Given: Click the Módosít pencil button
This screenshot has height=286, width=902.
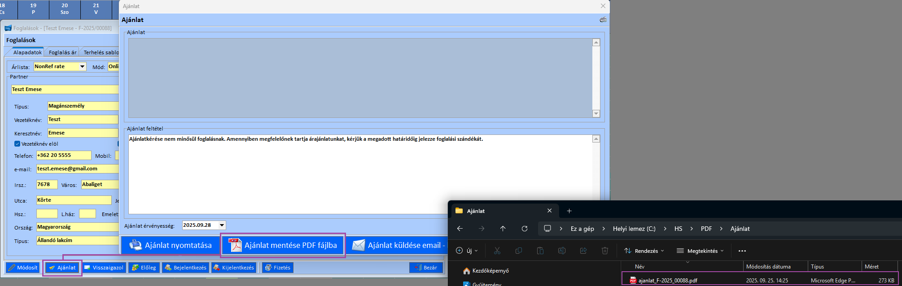Looking at the screenshot, I should [23, 268].
